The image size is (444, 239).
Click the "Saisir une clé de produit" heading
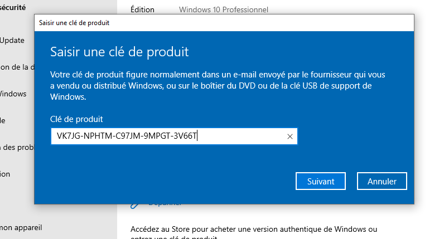[119, 52]
